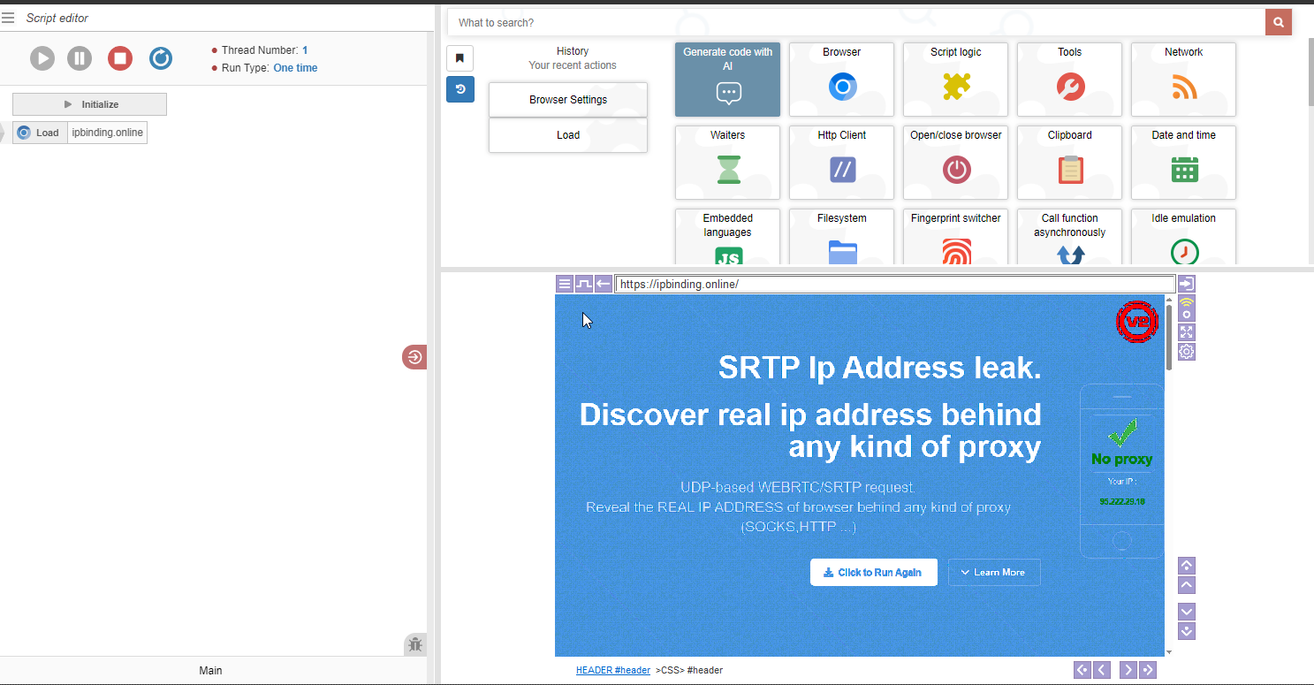Click the HEADER #header selector link
This screenshot has height=685, width=1314.
pos(612,671)
